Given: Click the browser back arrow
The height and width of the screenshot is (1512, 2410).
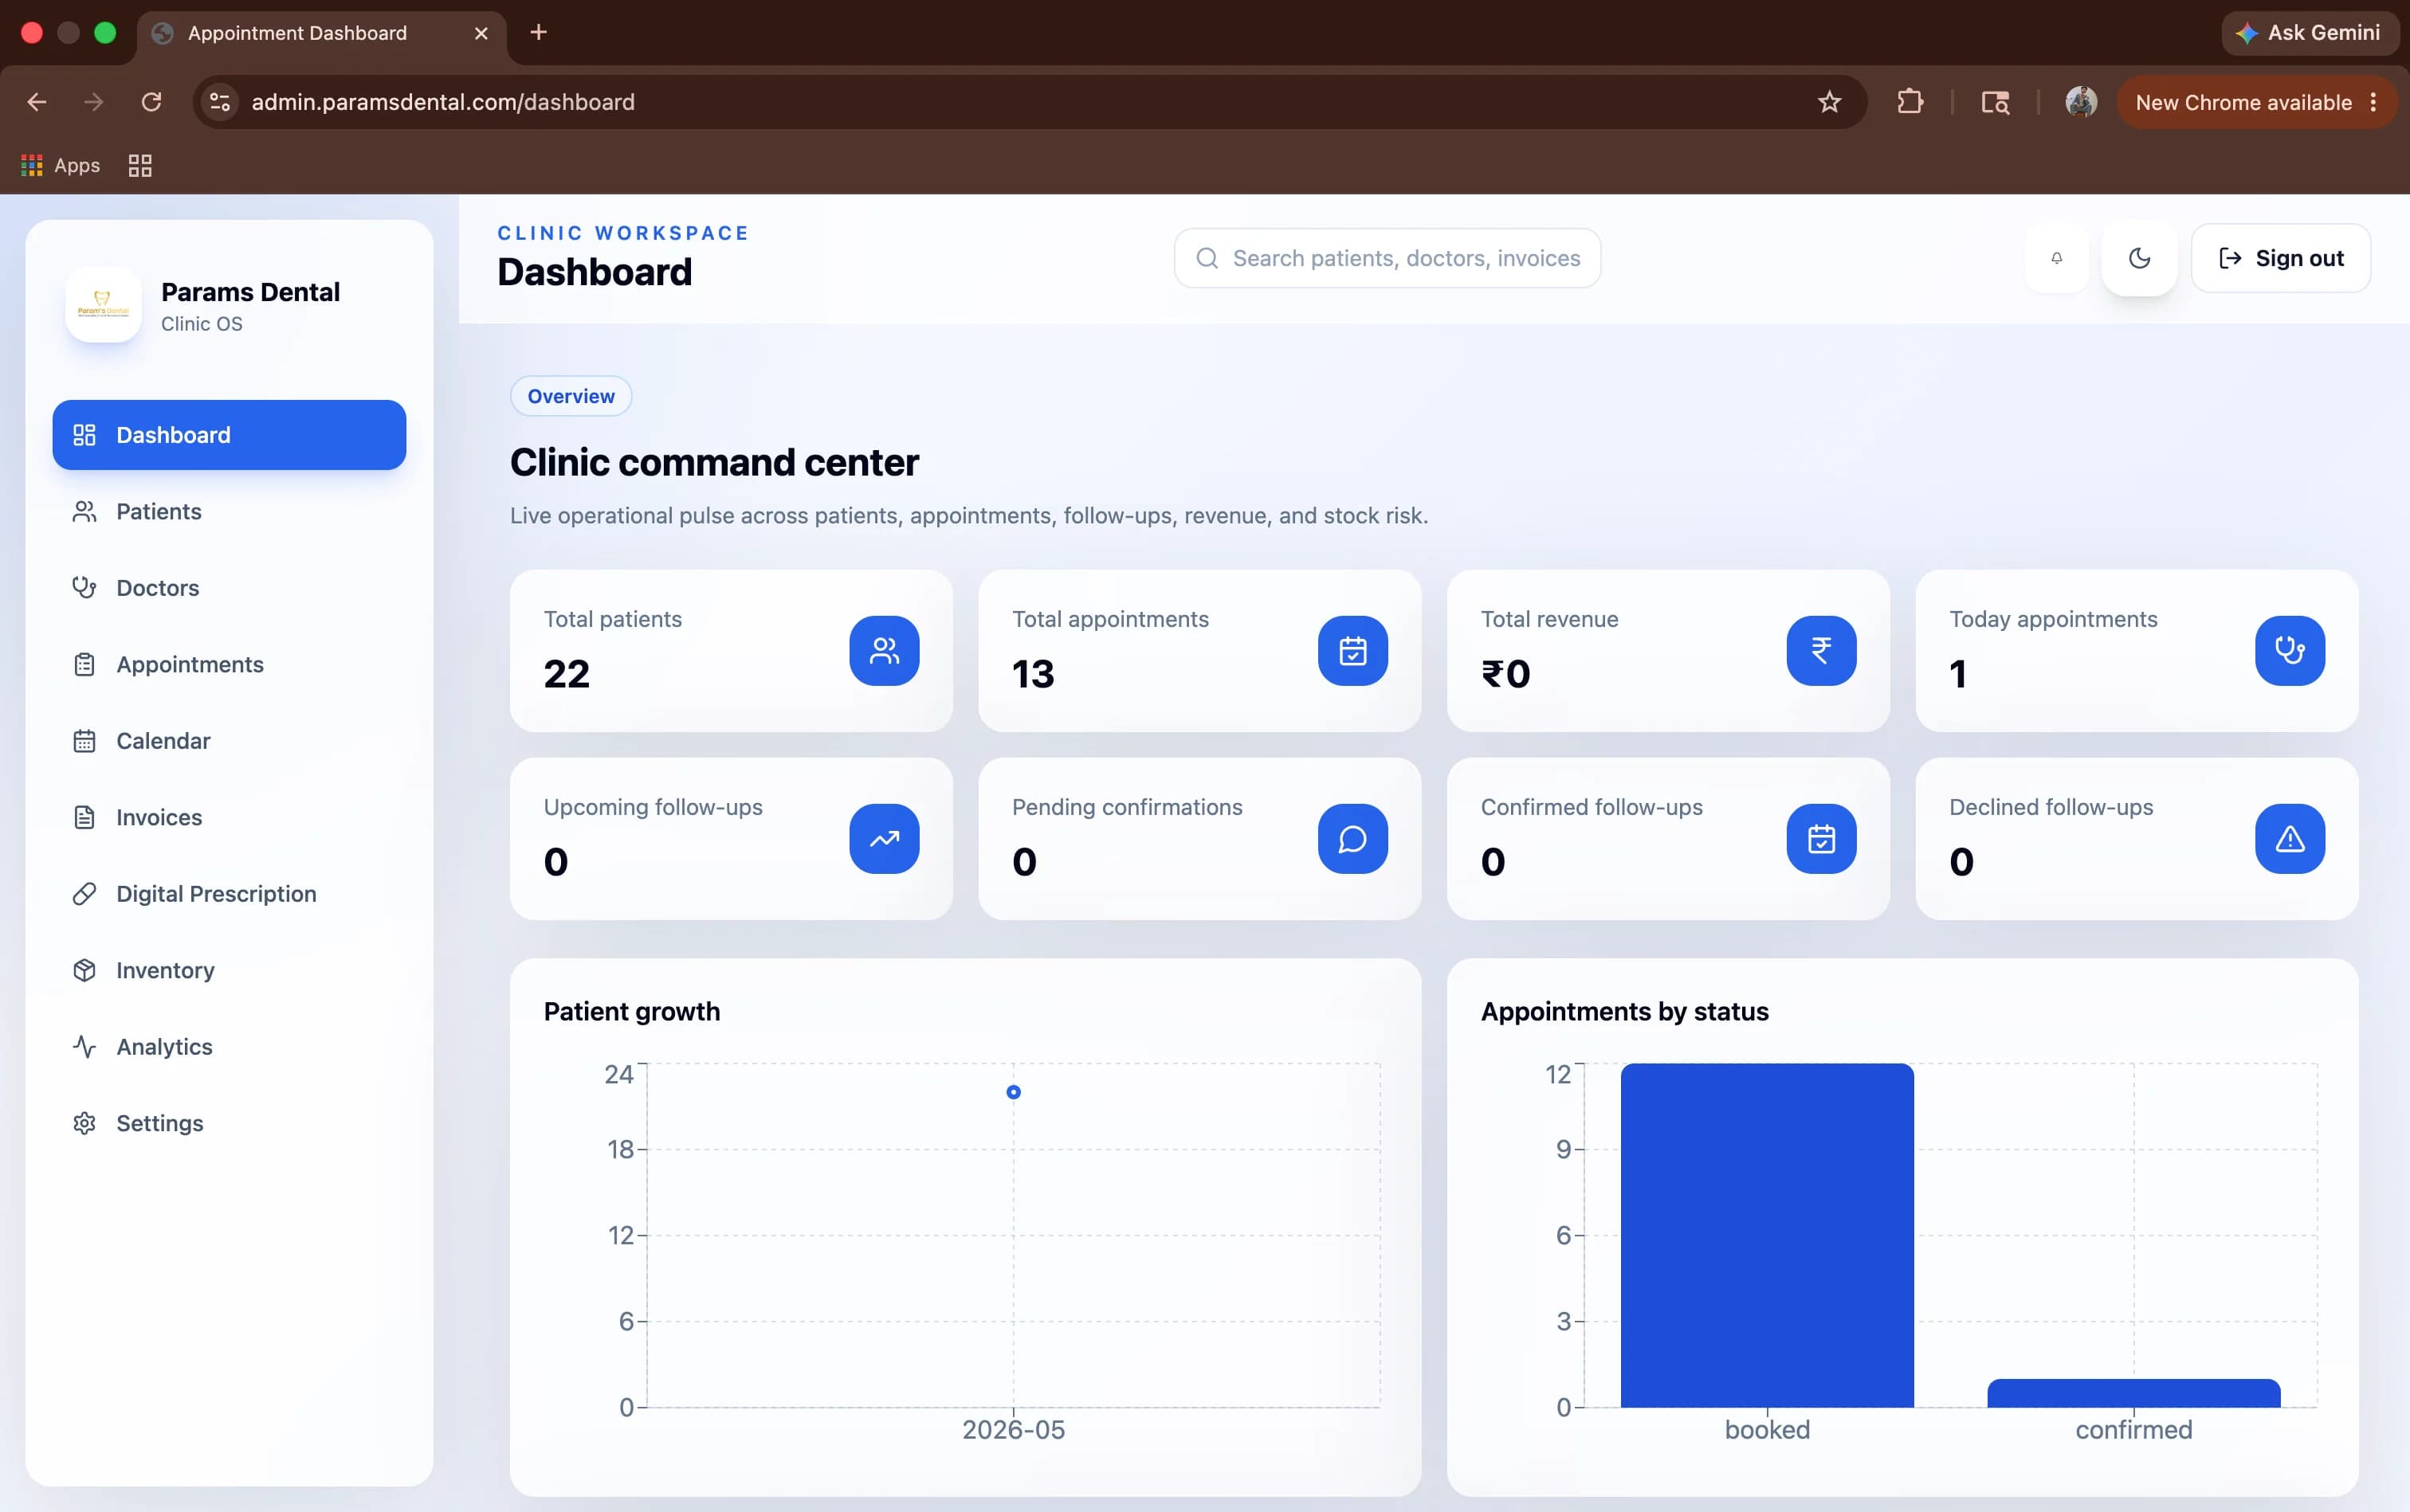Looking at the screenshot, I should (37, 102).
